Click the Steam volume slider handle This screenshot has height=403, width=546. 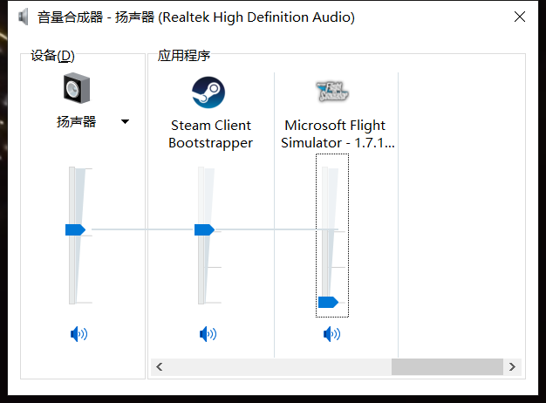click(204, 229)
